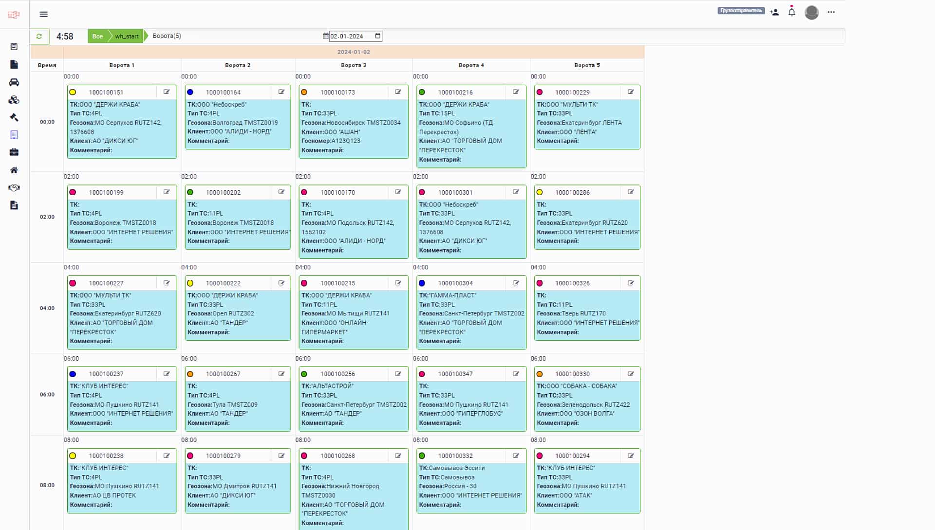Open the purple building schedule icon

[14, 135]
